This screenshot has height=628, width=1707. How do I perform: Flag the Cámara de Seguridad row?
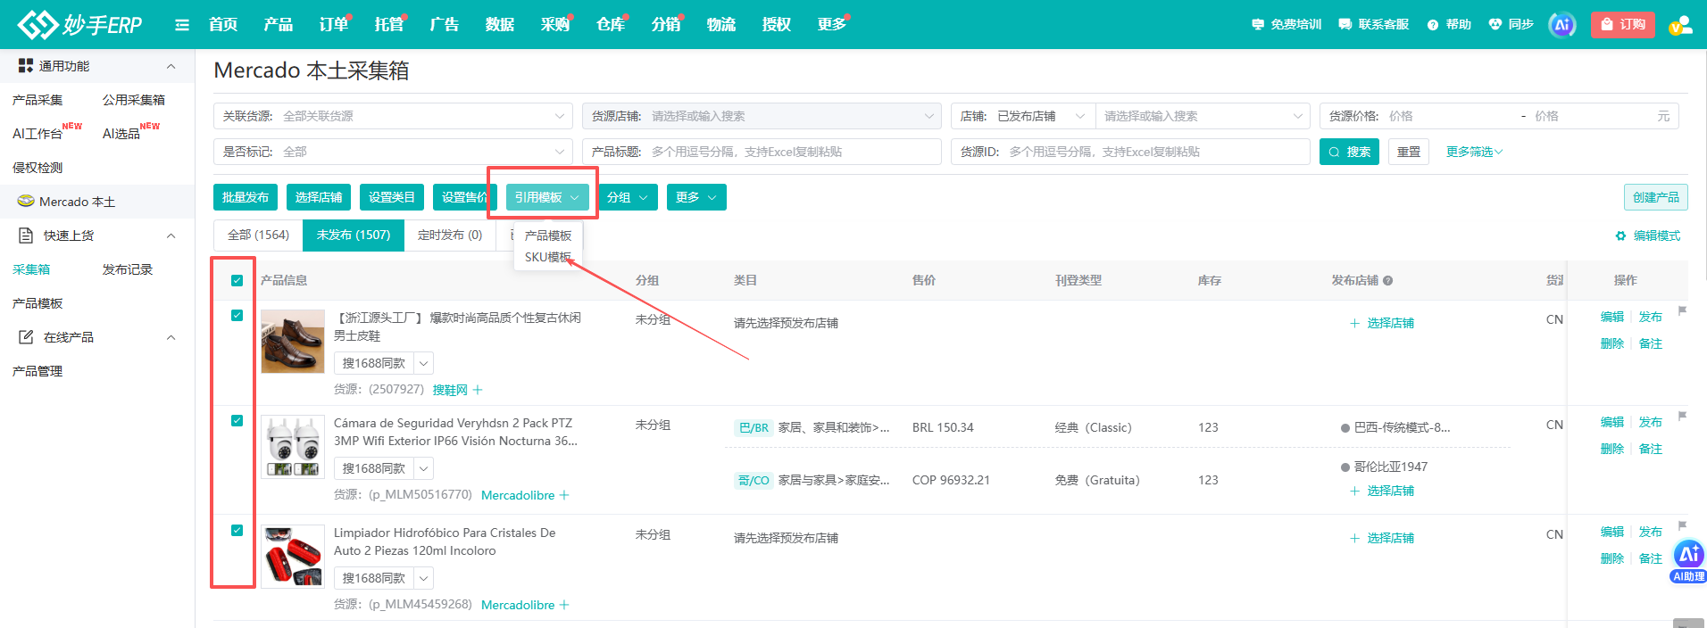[x=1682, y=417]
